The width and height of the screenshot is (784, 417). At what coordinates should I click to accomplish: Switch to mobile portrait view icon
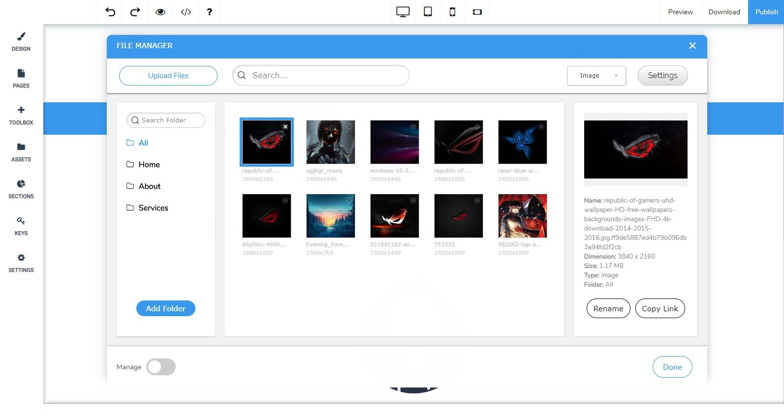452,12
